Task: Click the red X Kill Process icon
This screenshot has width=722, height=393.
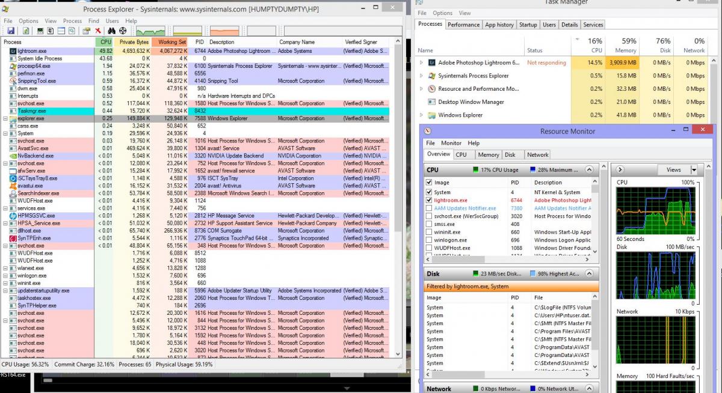Action: click(98, 31)
